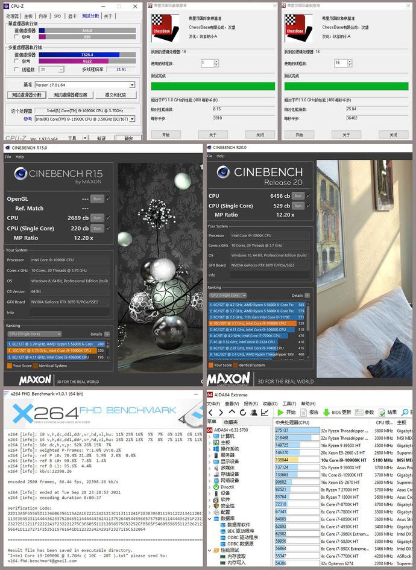
Task: Switch to CPU-Z 内存 tab
Action: pos(43,16)
